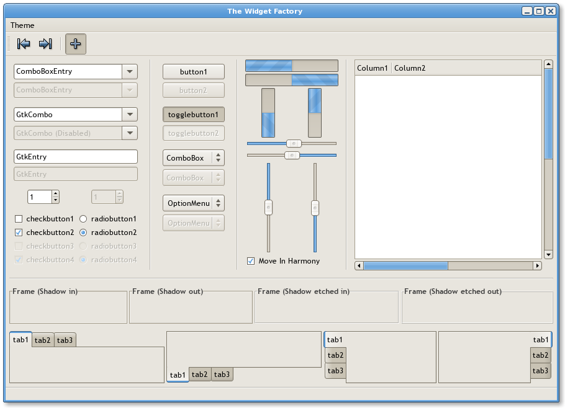Viewport: 565px width, 408px height.
Task: Toggle togglebutton1 off
Action: 194,115
